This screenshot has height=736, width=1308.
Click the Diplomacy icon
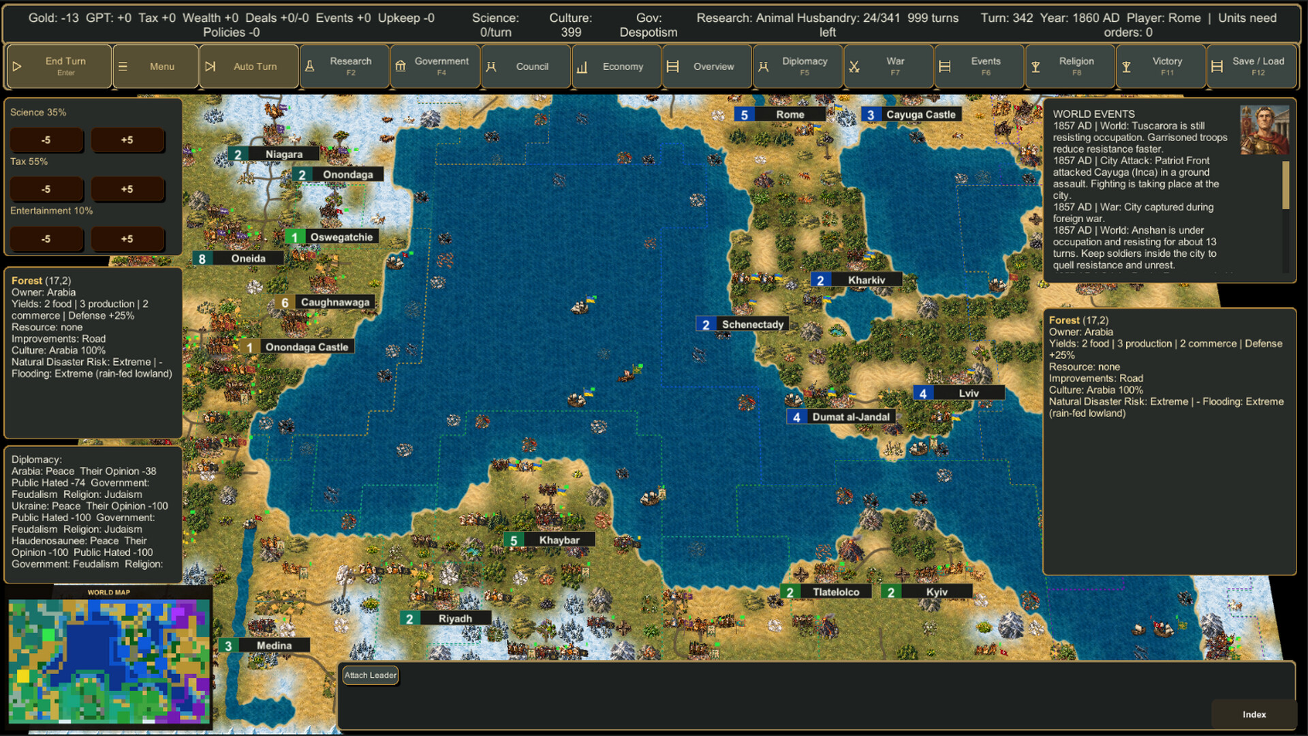point(764,67)
